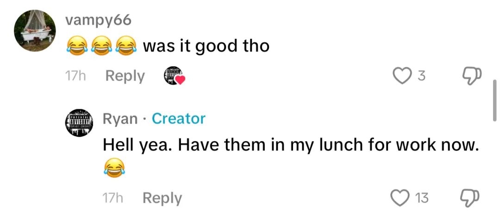The height and width of the screenshot is (220, 500).
Task: Click the 17h timestamp under Ryan's reply
Action: coord(112,198)
